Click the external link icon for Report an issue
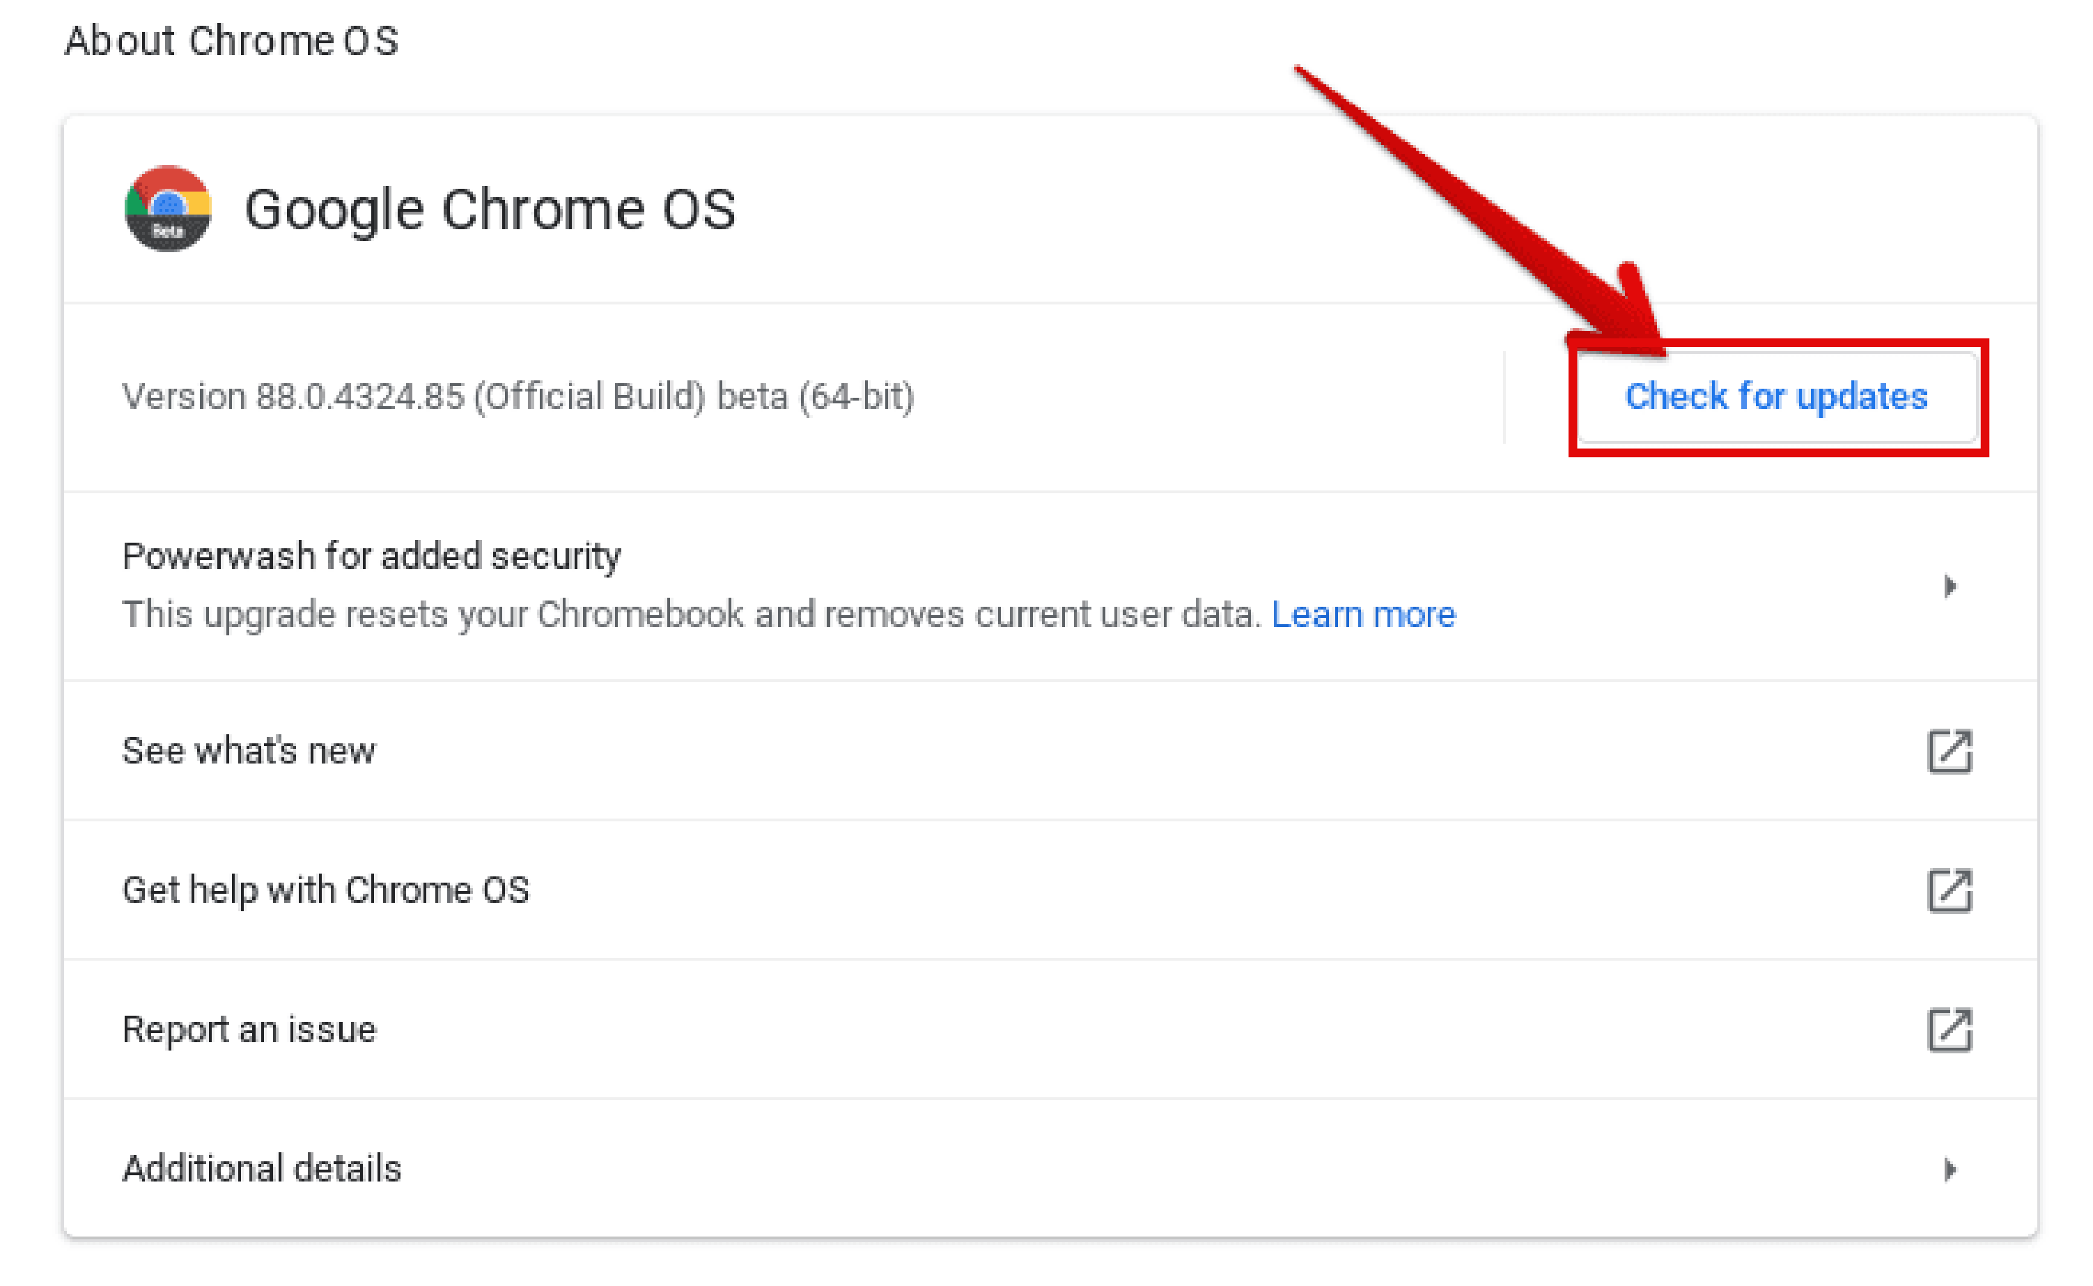 point(1950,1030)
